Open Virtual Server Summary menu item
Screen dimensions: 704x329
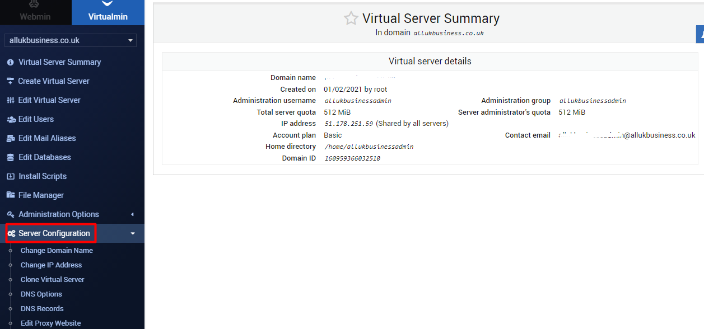(59, 62)
